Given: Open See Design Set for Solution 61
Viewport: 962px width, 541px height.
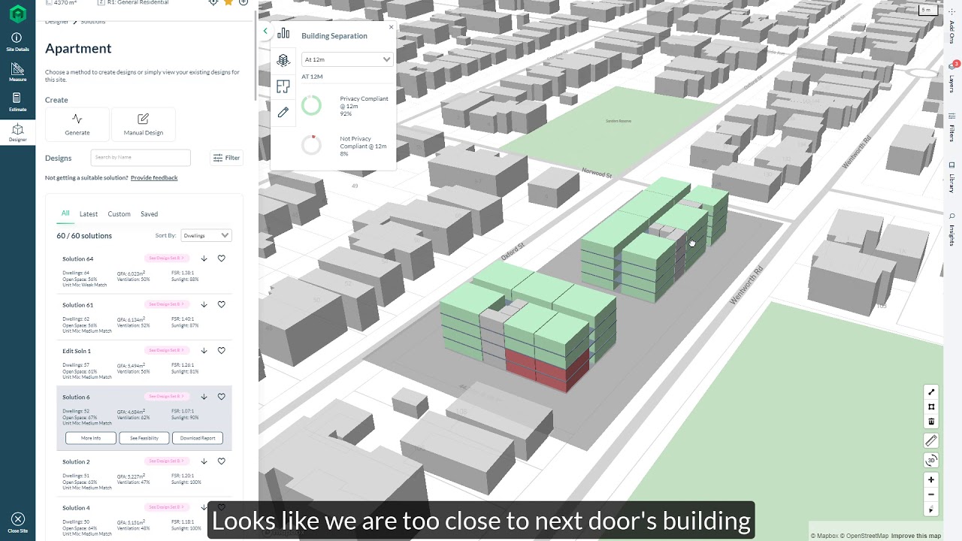Looking at the screenshot, I should click(x=165, y=304).
